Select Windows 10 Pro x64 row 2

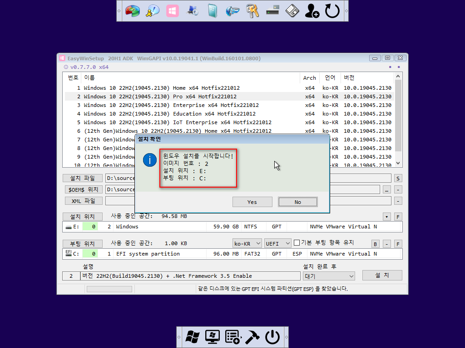[x=229, y=97]
